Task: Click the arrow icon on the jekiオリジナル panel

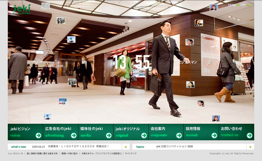Action: [144, 135]
